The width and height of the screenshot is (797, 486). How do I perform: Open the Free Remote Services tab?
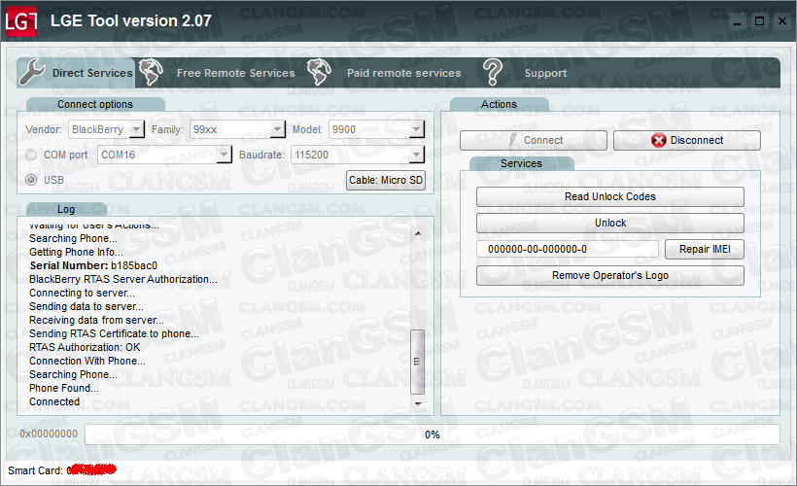(x=235, y=73)
